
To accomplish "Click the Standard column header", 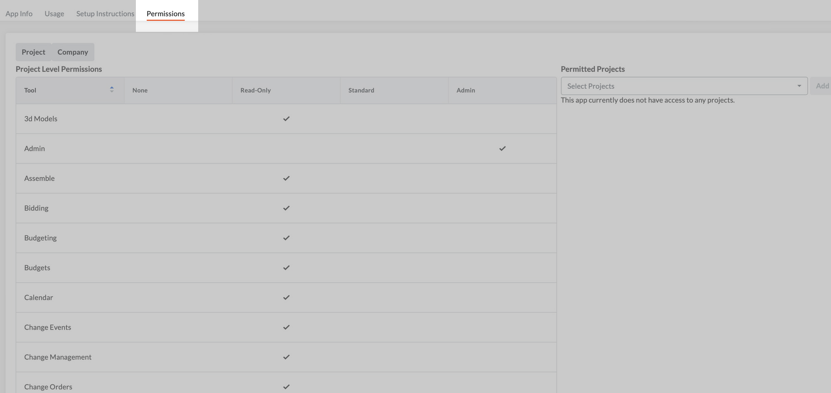I will coord(394,90).
